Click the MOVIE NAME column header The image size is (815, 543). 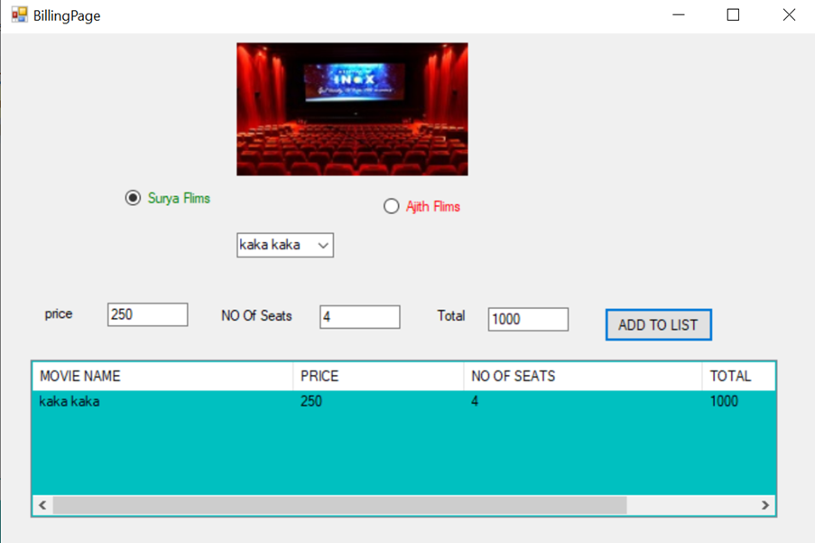tap(162, 376)
